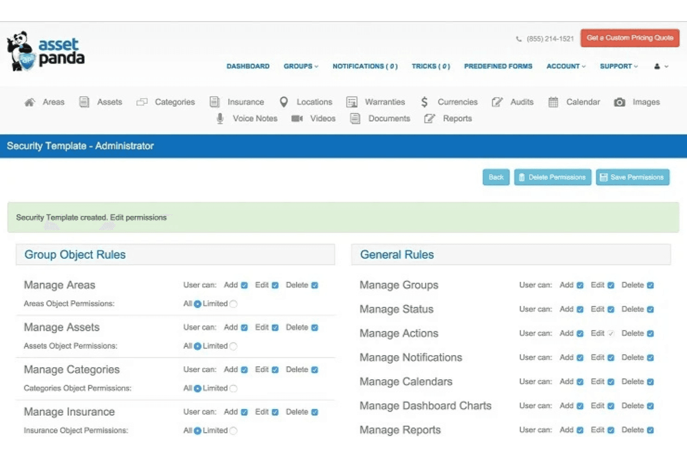The width and height of the screenshot is (687, 458).
Task: Click the Videos camcorder icon
Action: pyautogui.click(x=297, y=119)
